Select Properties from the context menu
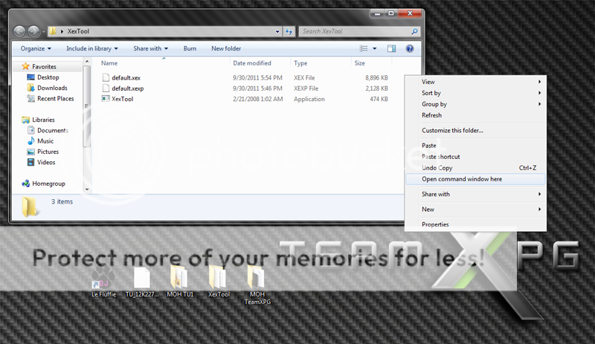The image size is (595, 344). [x=435, y=224]
